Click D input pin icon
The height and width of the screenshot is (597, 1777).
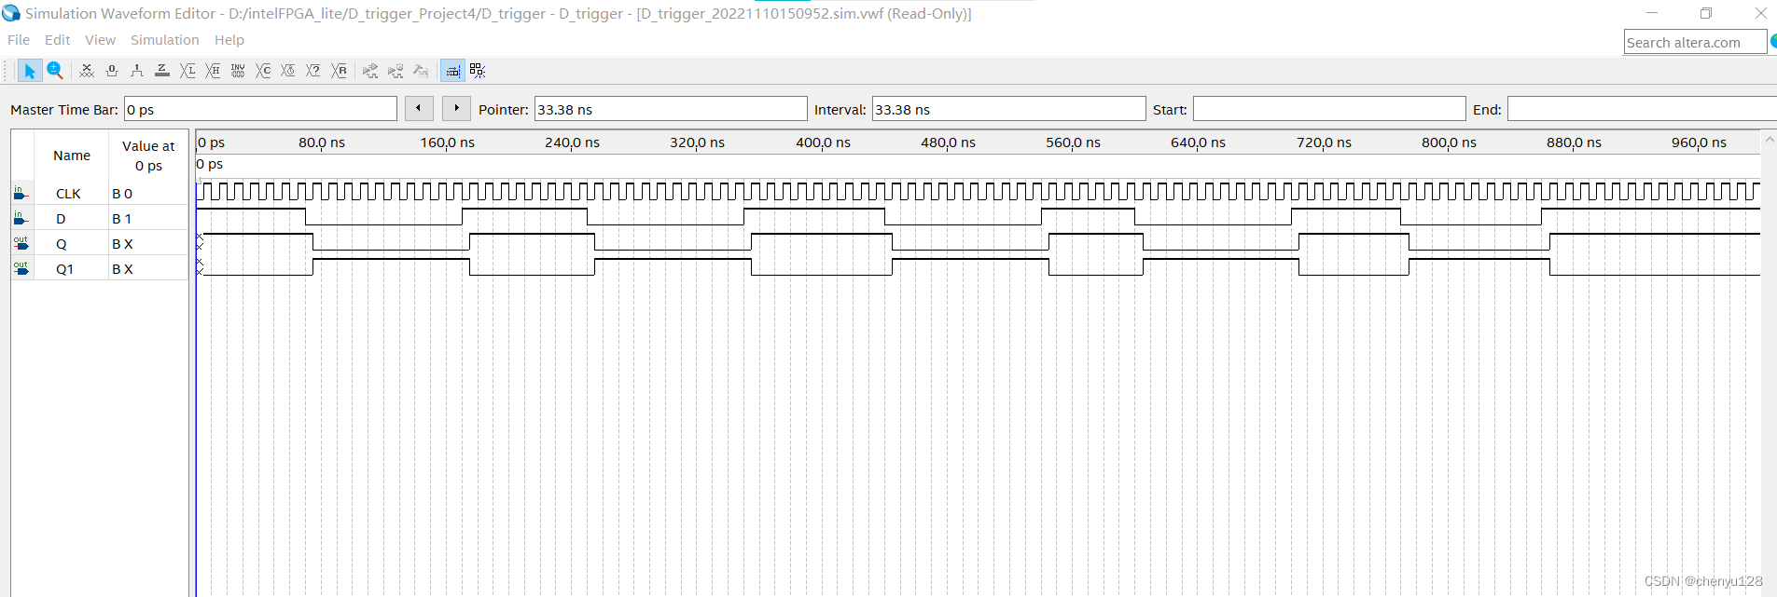click(21, 218)
